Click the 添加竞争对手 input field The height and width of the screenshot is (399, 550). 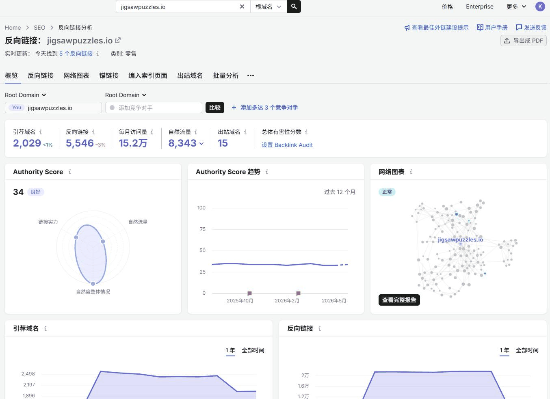coord(154,108)
